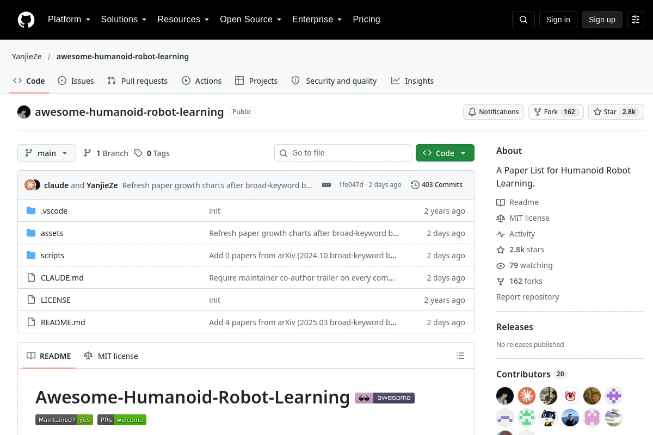The image size is (653, 435).
Task: Click the Report repository link
Action: [x=528, y=297]
